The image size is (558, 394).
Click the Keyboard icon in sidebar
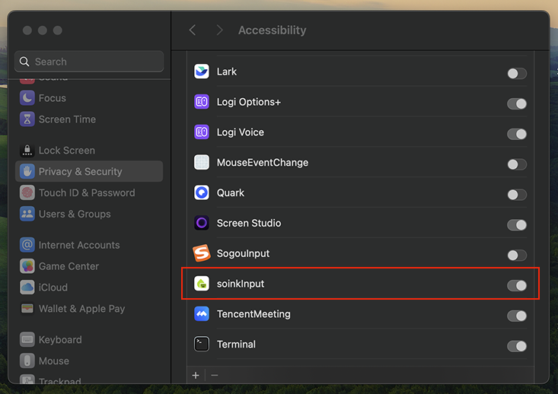click(x=27, y=339)
